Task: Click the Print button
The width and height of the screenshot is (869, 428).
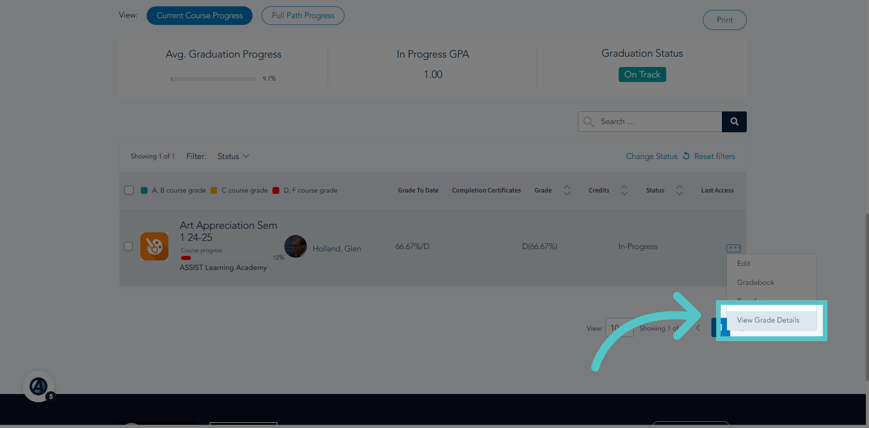Action: pos(725,20)
